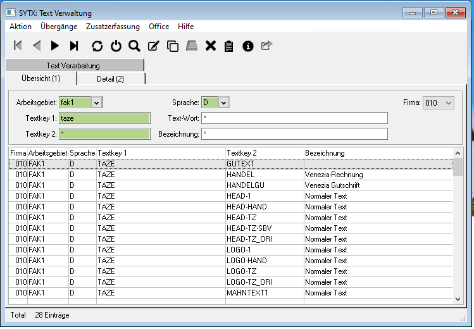This screenshot has width=474, height=329.
Task: Go to next record with play arrow
Action: point(55,46)
